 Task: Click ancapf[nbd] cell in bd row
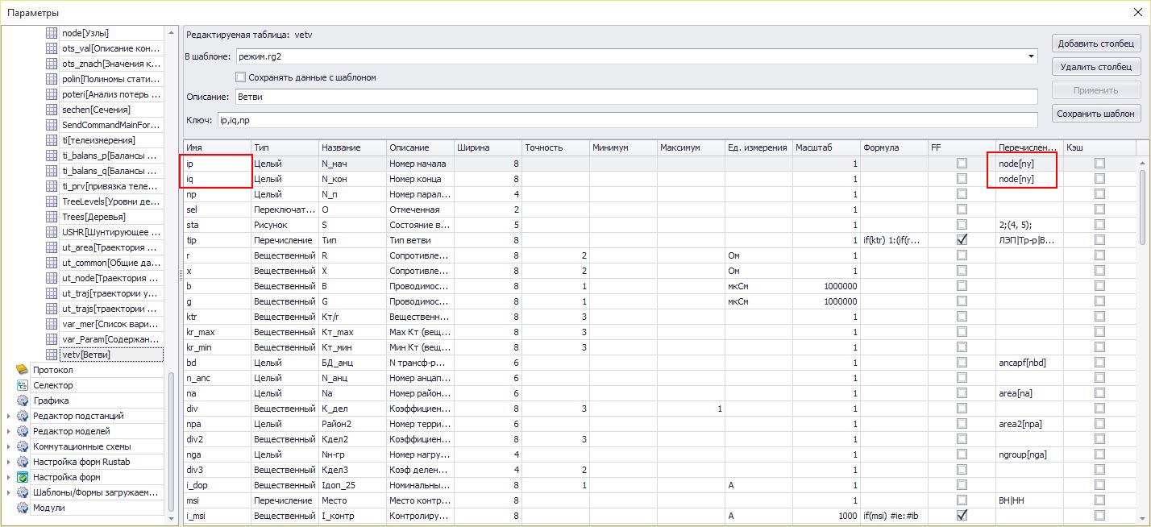click(1028, 363)
